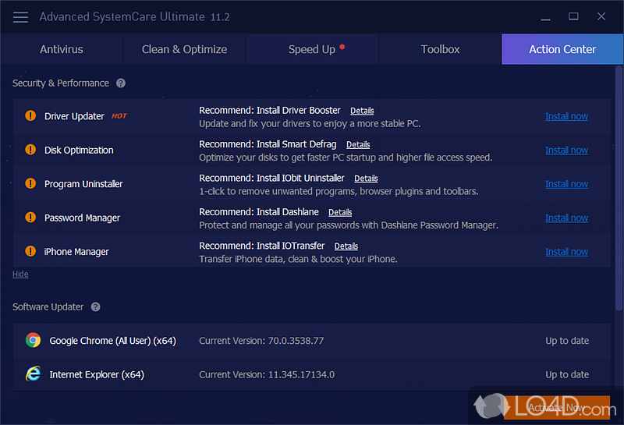Go to the Speed Up tab
The width and height of the screenshot is (624, 425).
pos(312,49)
